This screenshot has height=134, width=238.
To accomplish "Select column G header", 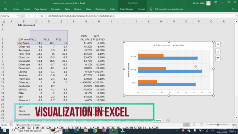I will (86, 22).
